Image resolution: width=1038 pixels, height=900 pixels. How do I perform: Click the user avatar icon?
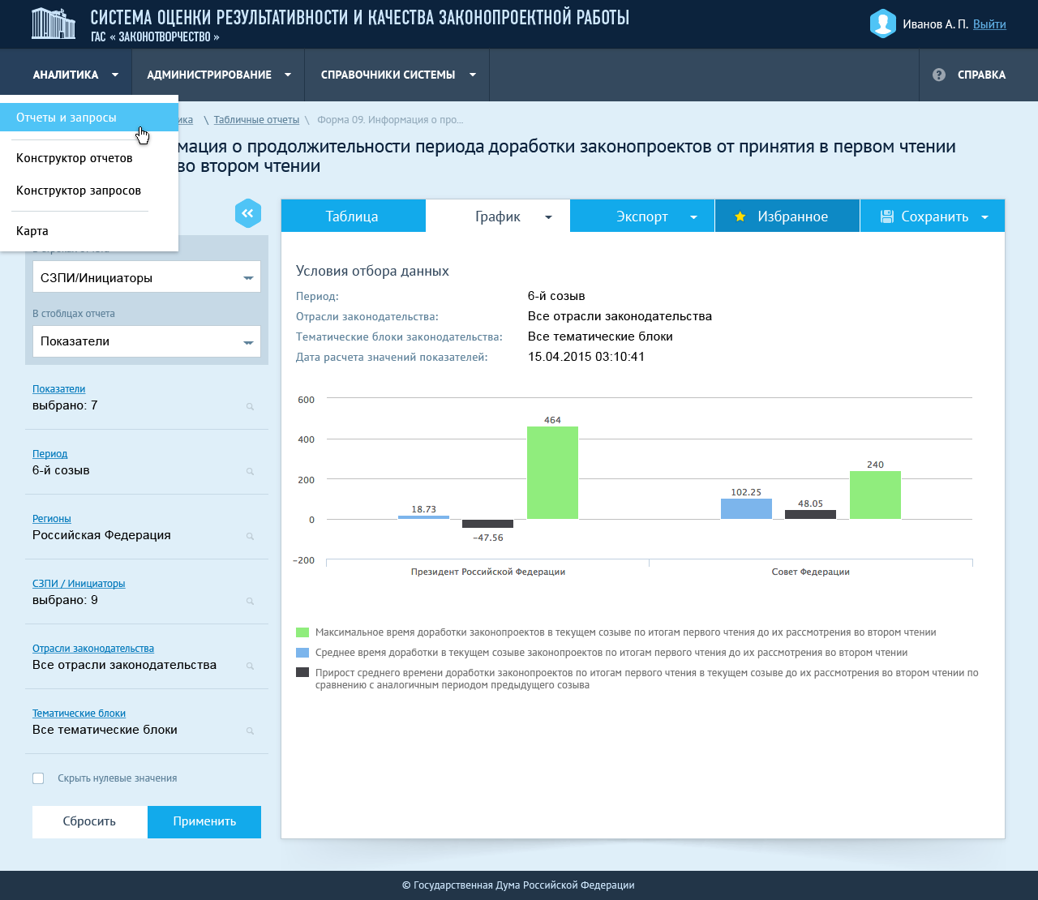pos(882,24)
